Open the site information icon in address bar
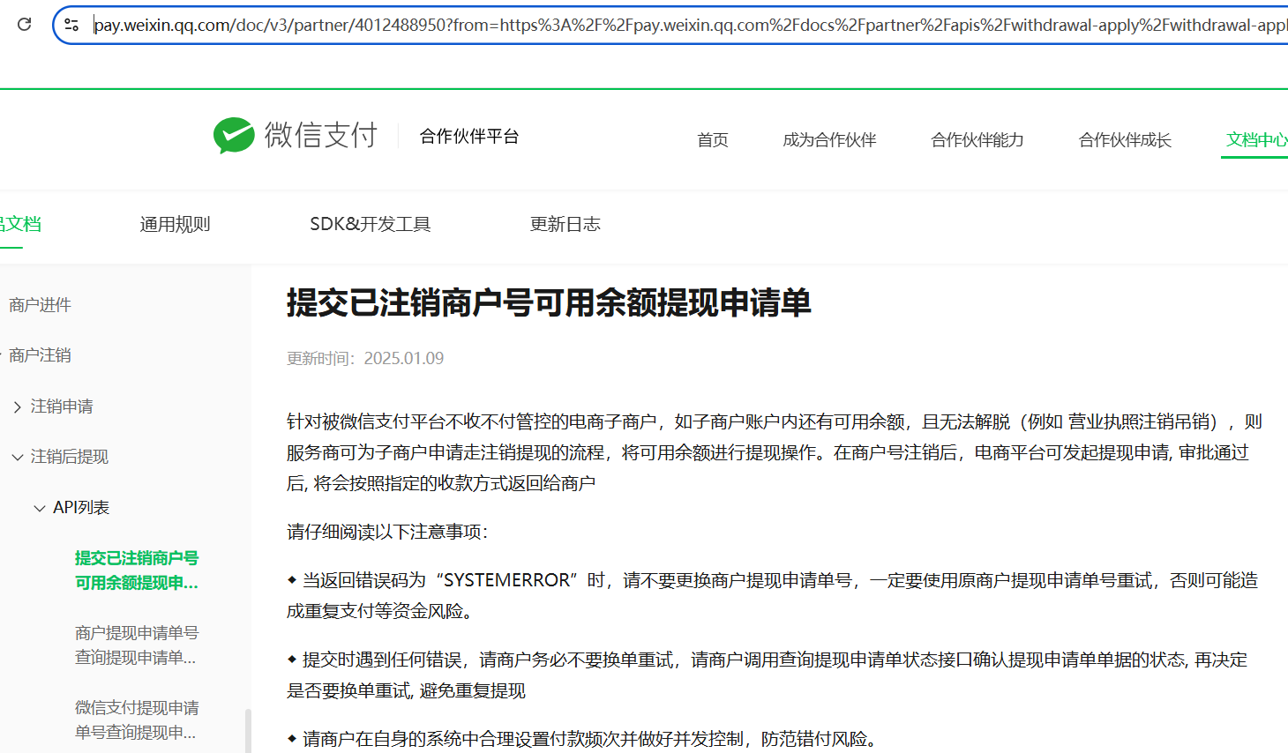 pyautogui.click(x=72, y=25)
